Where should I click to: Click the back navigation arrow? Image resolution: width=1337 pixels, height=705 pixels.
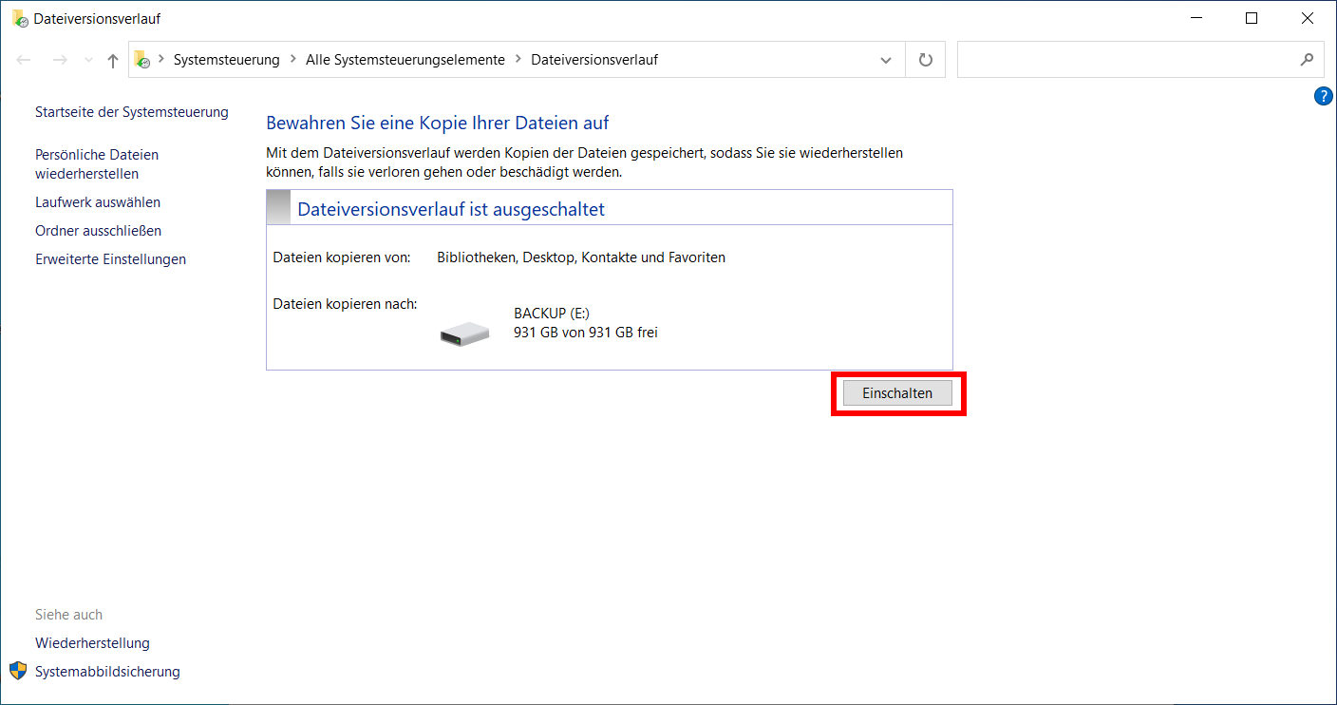[x=26, y=60]
